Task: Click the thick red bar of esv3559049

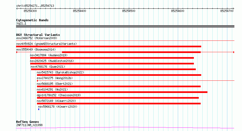Action: (131, 52)
